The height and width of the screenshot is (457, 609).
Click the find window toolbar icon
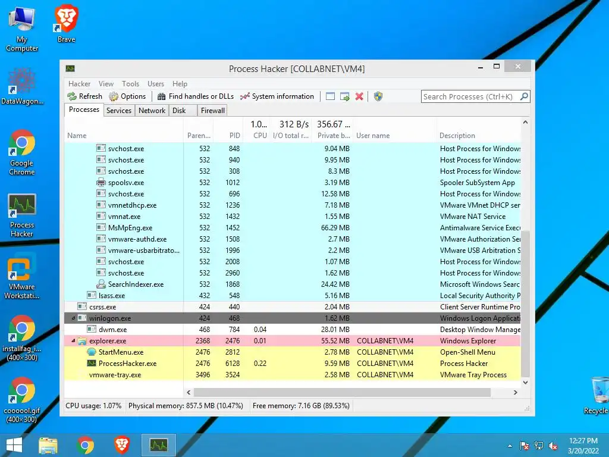click(x=330, y=96)
